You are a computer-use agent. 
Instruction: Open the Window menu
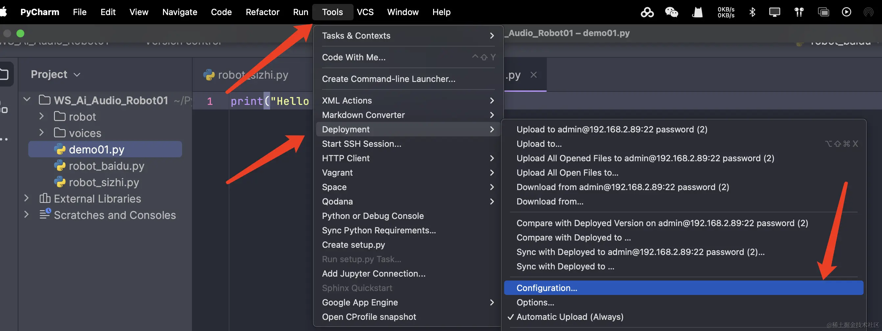(x=403, y=12)
